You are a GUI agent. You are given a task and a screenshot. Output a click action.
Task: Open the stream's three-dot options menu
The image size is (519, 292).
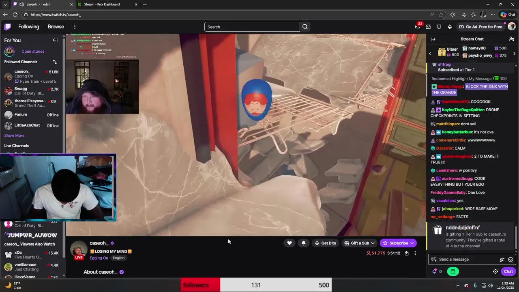tap(415, 253)
